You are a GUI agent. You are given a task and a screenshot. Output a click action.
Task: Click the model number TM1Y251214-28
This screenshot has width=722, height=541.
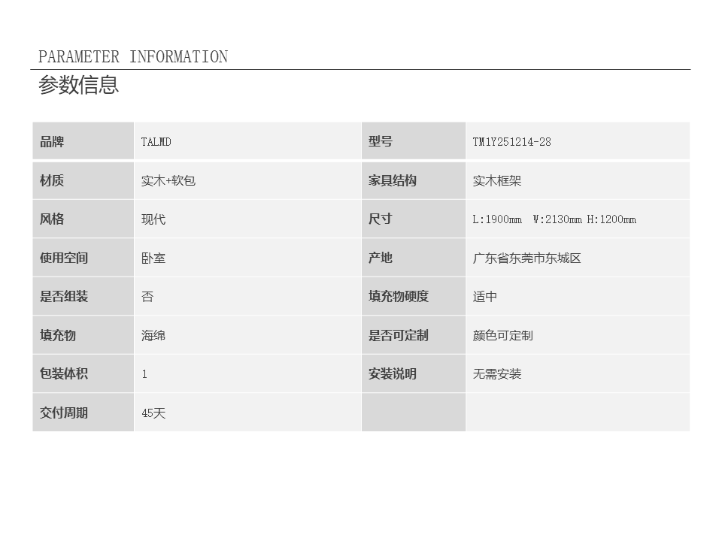coord(511,142)
